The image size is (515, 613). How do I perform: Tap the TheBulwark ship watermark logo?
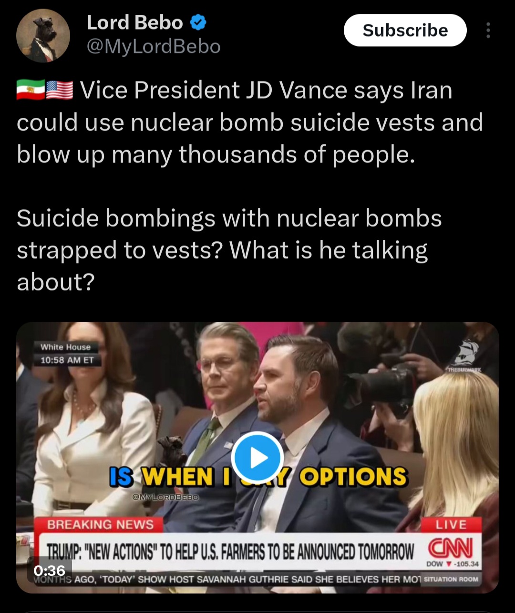click(464, 356)
